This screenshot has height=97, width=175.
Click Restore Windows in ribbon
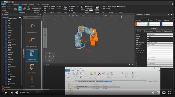click(x=111, y=7)
